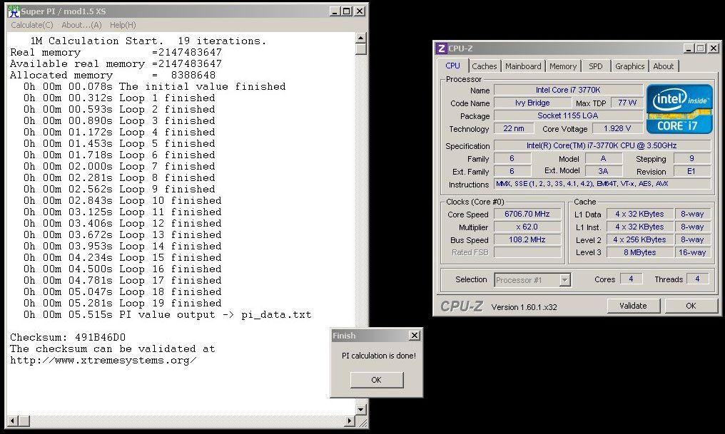Click the Threads value '4'
The image size is (725, 434).
(x=697, y=279)
